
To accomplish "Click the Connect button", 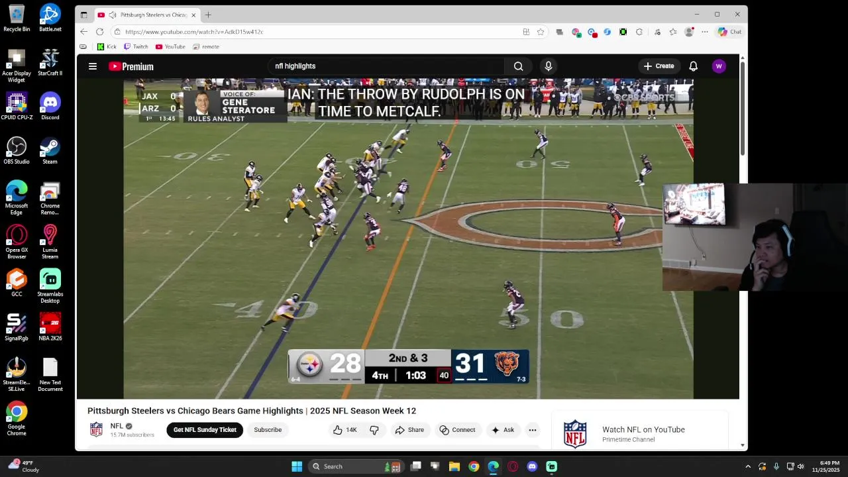I will [x=457, y=430].
